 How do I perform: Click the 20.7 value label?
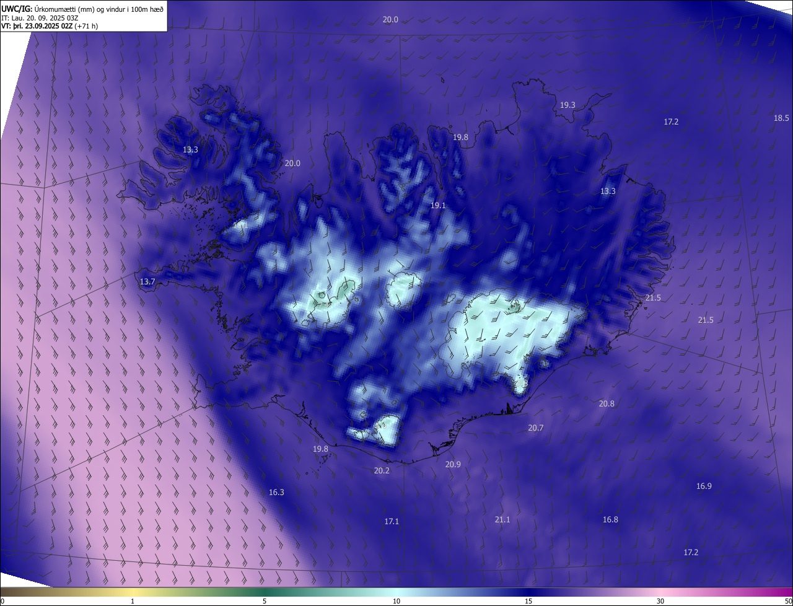536,428
